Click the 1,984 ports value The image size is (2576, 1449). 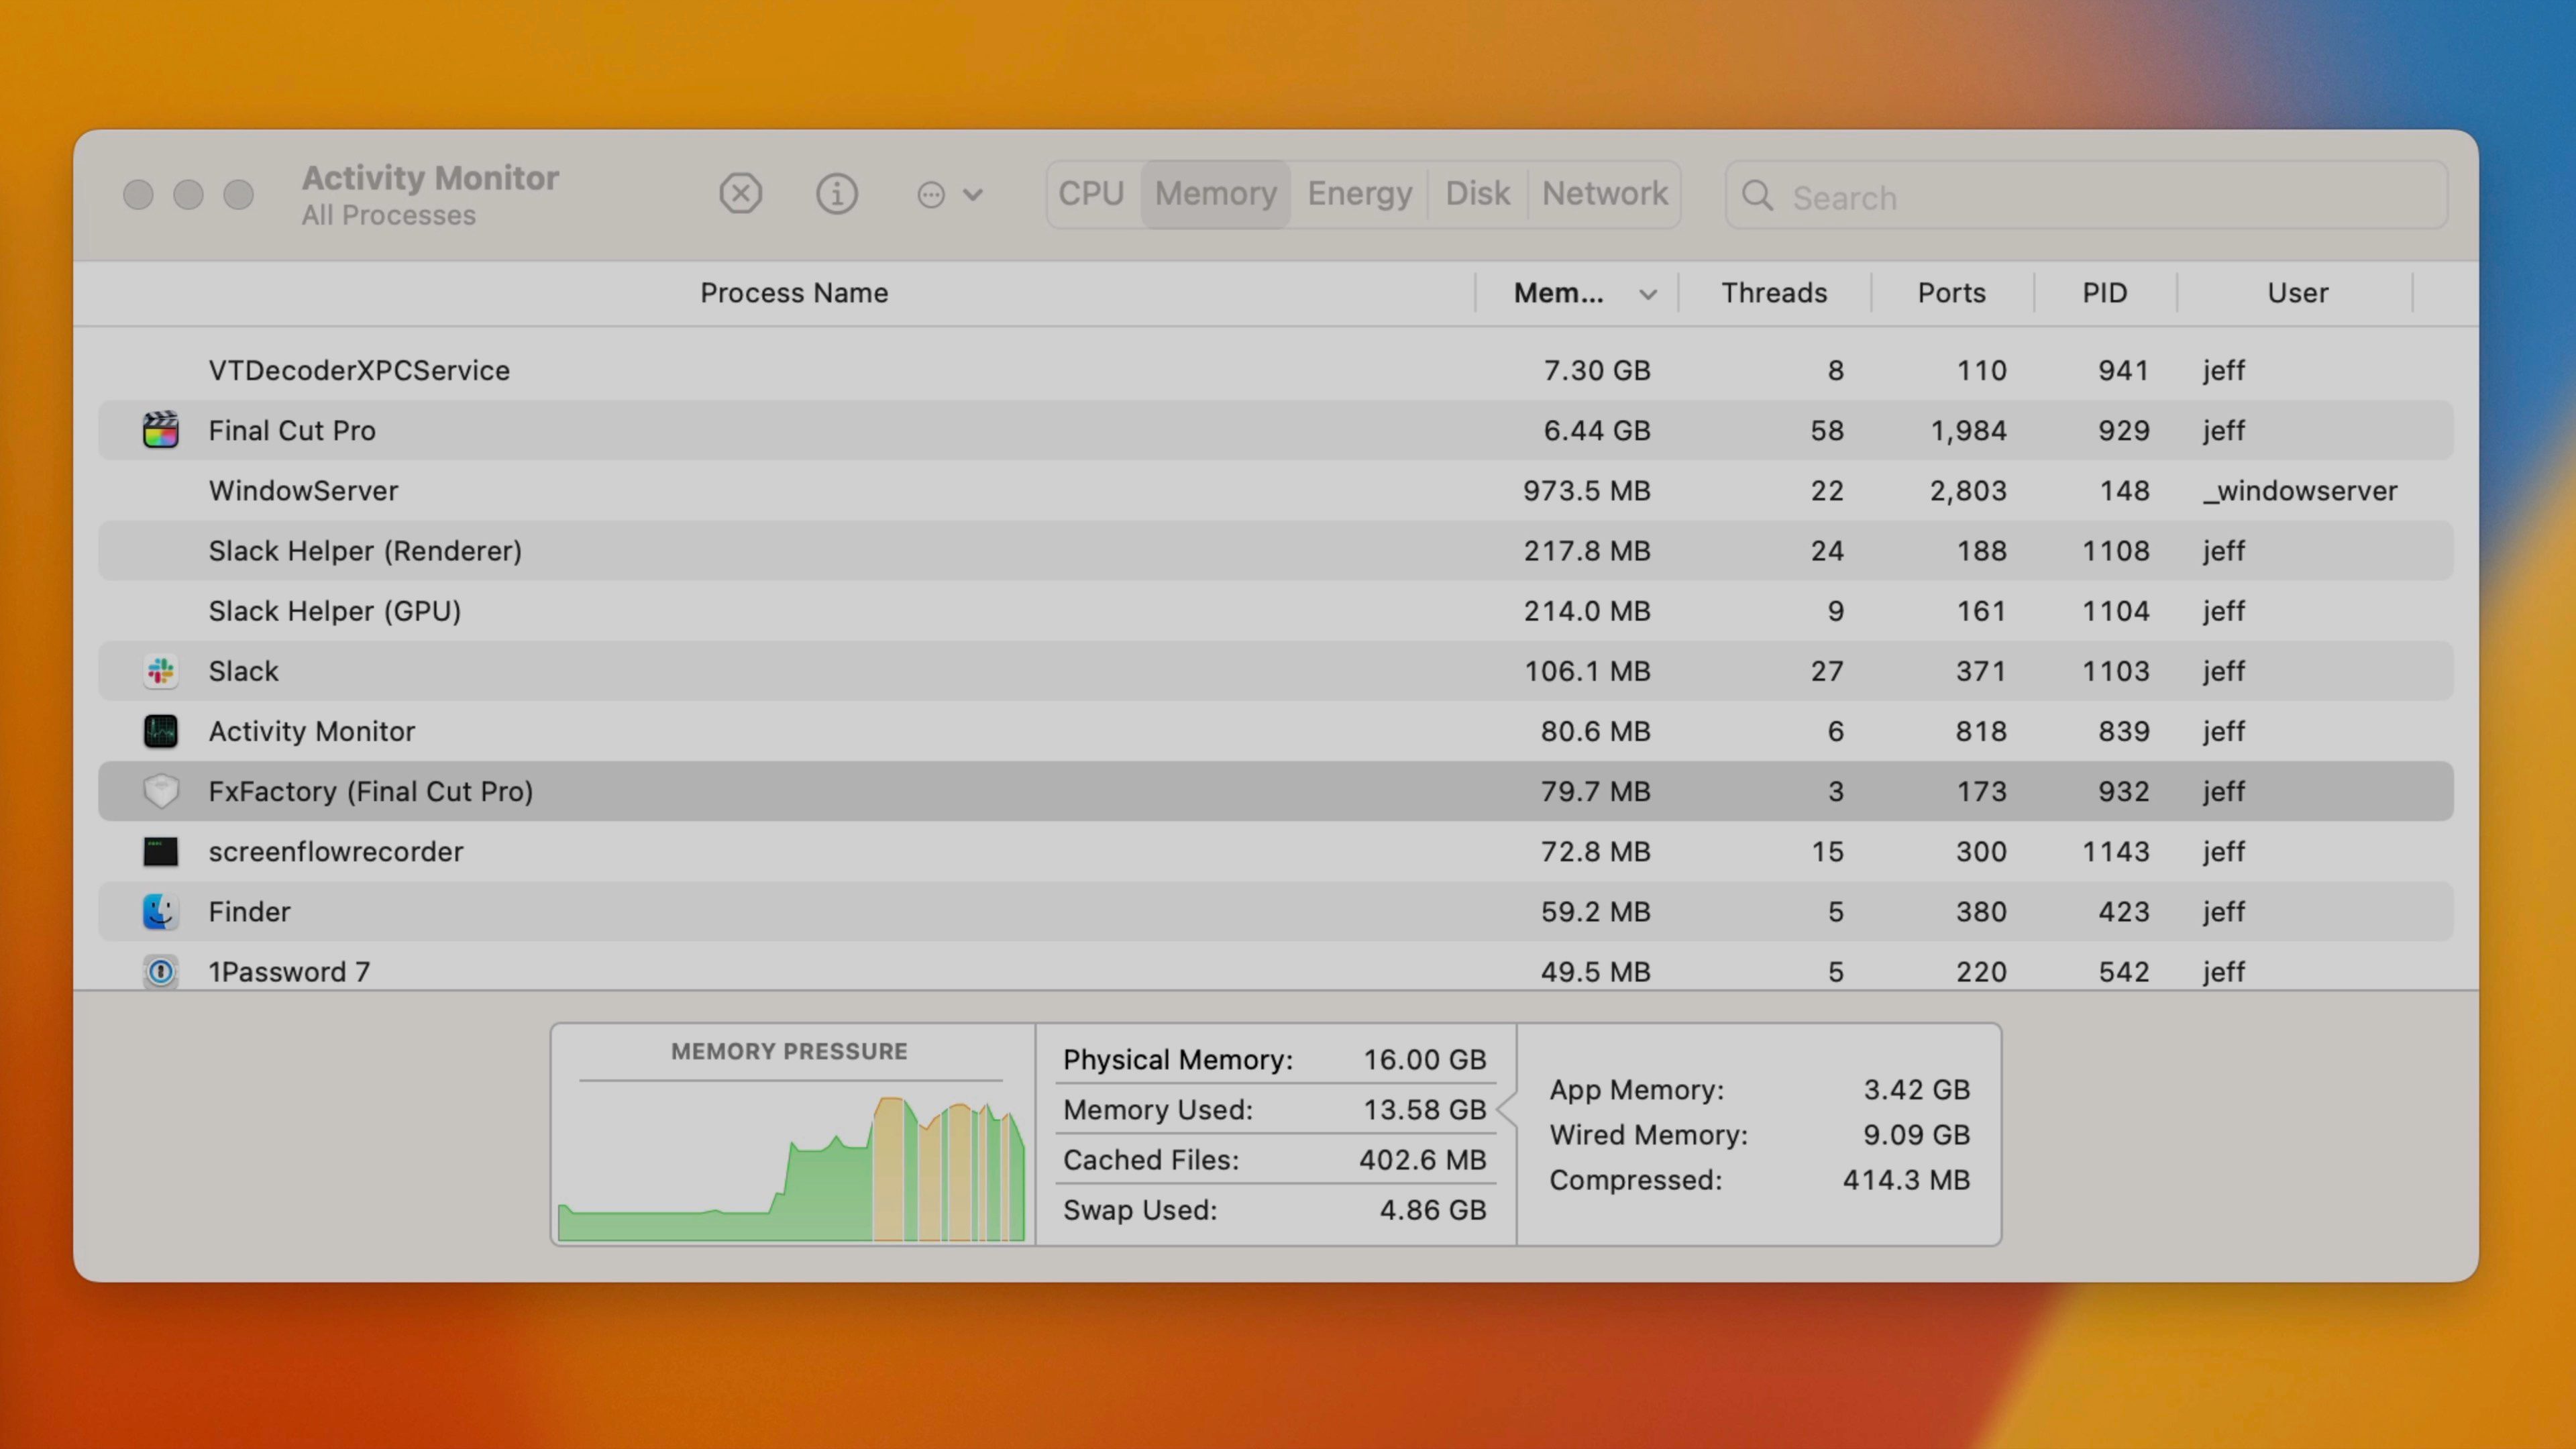point(1967,430)
